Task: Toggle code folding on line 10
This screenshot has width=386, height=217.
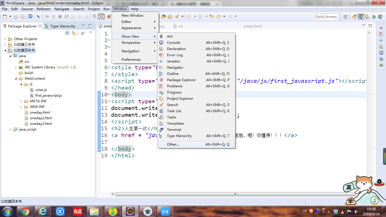Action: click(109, 94)
